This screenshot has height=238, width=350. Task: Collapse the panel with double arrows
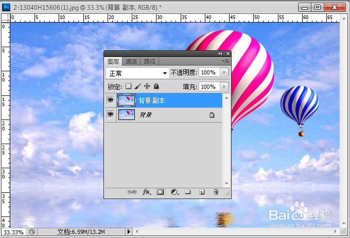click(220, 54)
